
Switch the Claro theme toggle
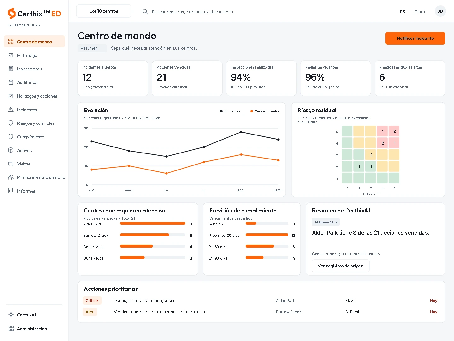[420, 12]
